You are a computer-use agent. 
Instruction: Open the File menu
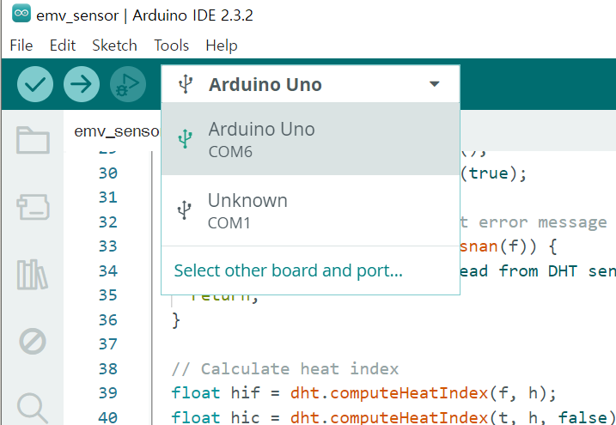[x=21, y=46]
